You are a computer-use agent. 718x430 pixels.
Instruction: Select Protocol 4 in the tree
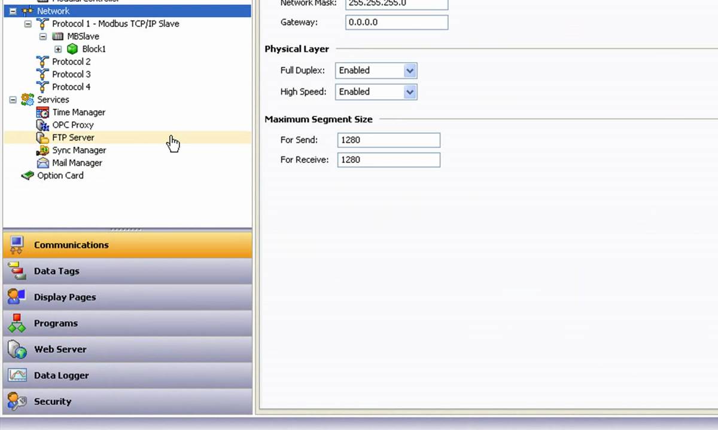pos(71,87)
